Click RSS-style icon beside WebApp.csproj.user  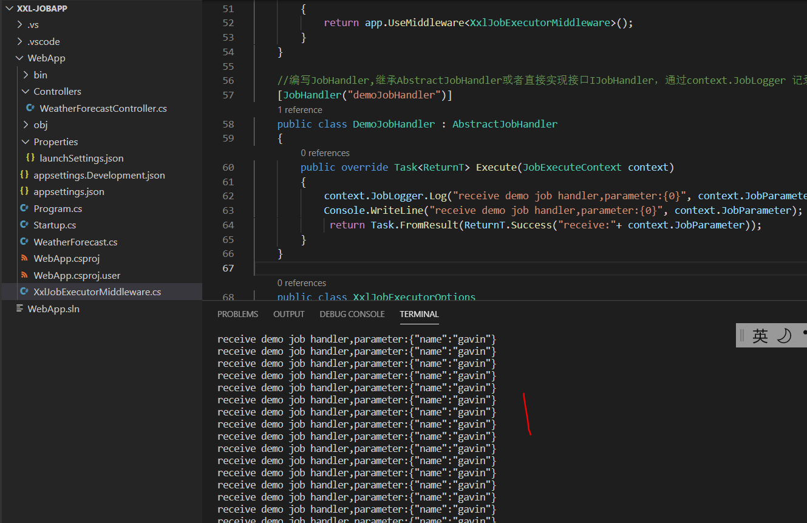click(x=24, y=275)
